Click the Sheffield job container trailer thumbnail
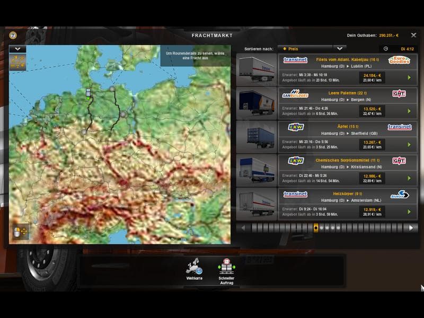 pyautogui.click(x=257, y=137)
